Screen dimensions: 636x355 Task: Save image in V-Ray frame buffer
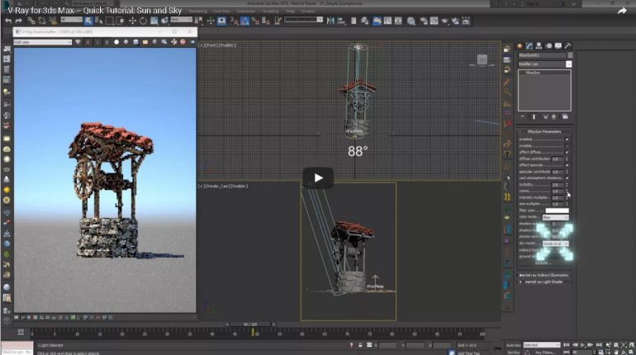tap(135, 42)
